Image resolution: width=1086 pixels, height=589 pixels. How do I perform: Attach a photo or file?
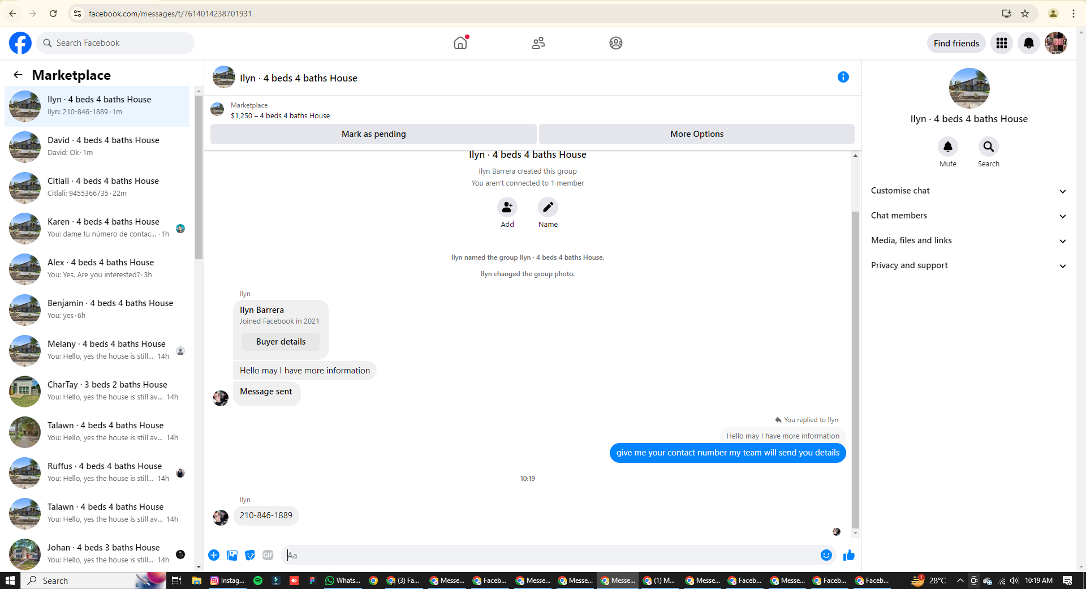(x=232, y=555)
